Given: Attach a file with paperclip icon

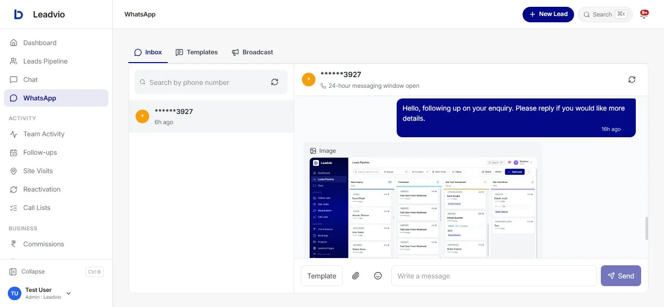Looking at the screenshot, I should point(356,276).
